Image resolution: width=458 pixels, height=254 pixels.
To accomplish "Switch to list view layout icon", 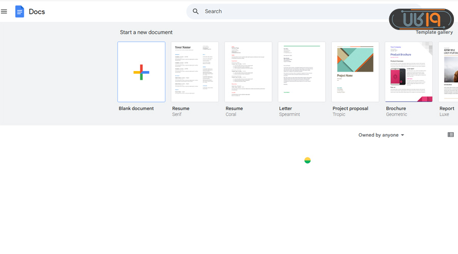I will click(x=450, y=135).
